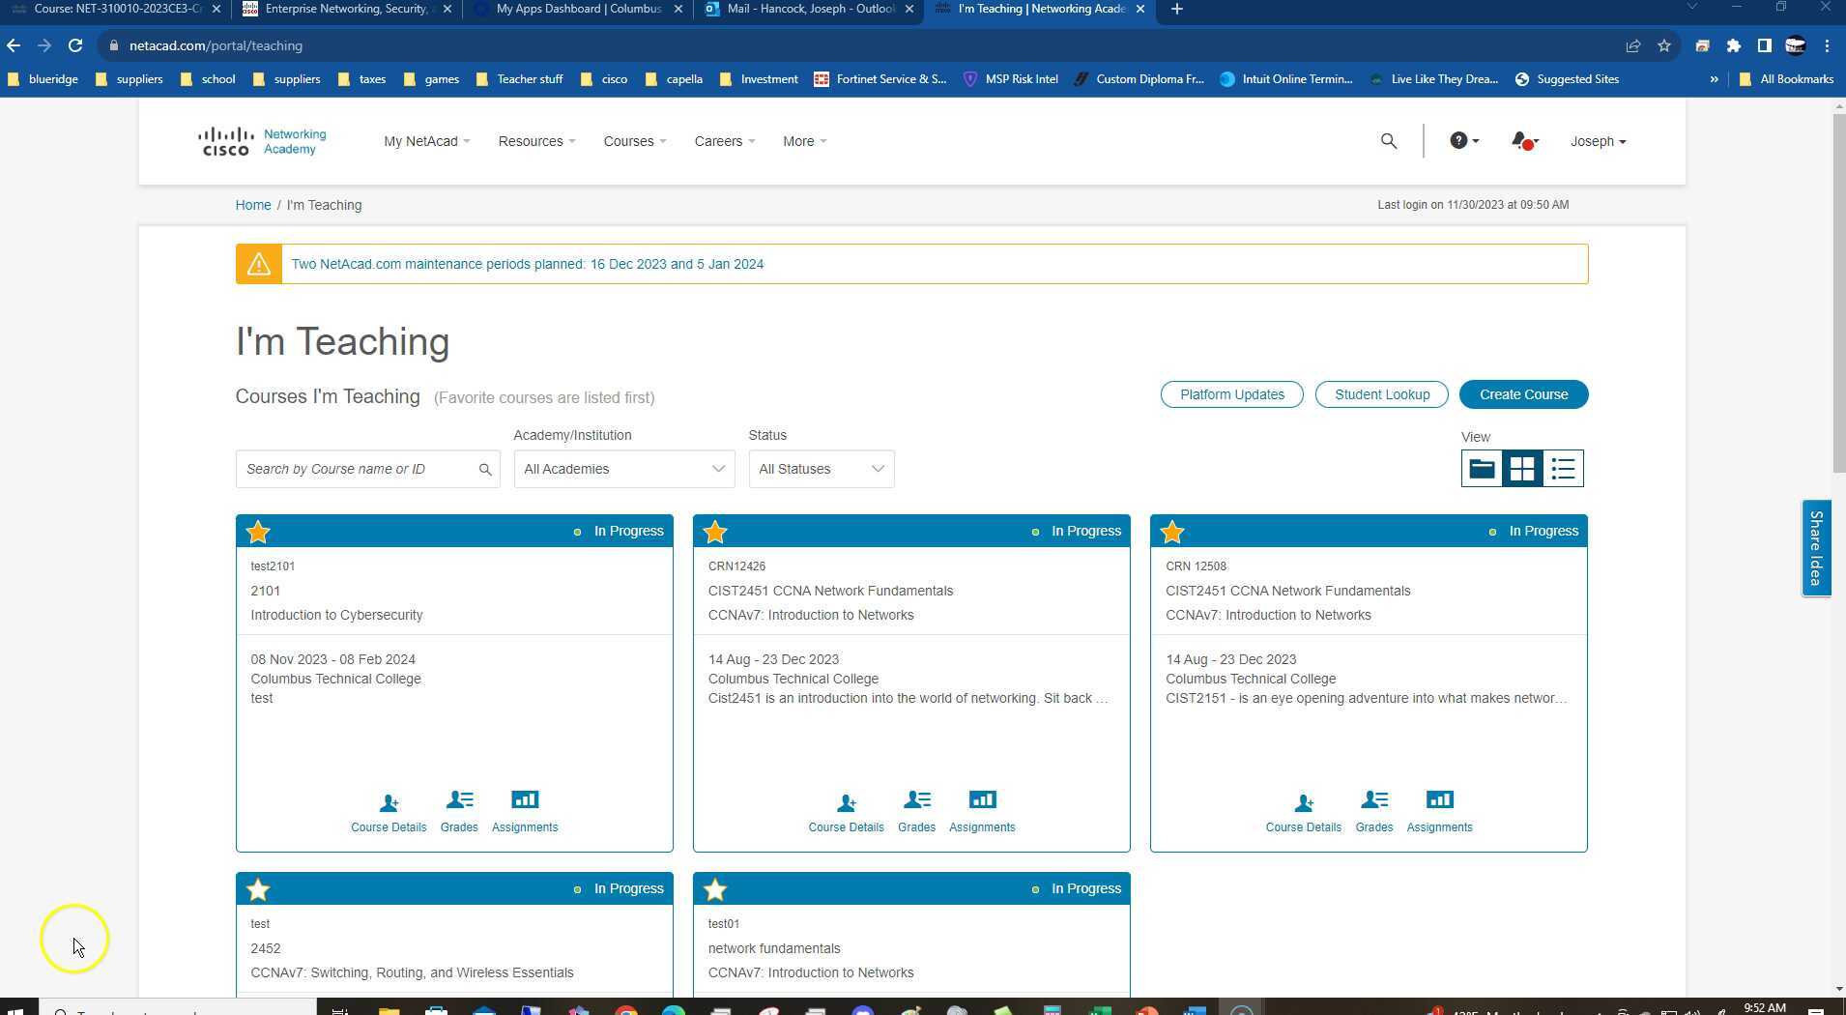Check notifications via the bell icon

[x=1520, y=140]
